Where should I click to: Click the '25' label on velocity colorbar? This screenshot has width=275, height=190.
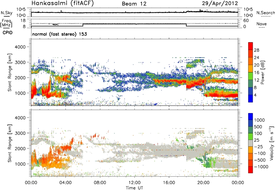pos(256,140)
